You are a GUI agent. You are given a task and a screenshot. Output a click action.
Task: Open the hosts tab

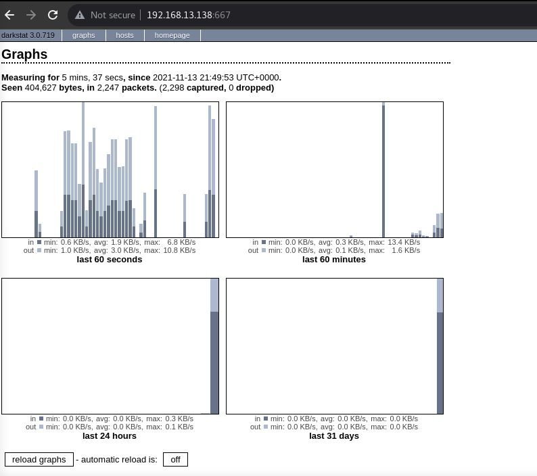pyautogui.click(x=124, y=35)
